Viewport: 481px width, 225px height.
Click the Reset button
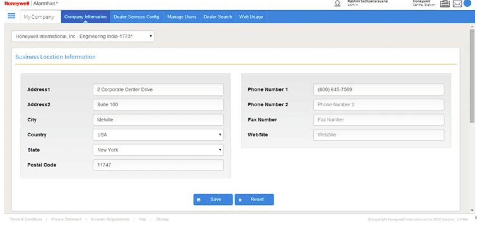(x=254, y=199)
